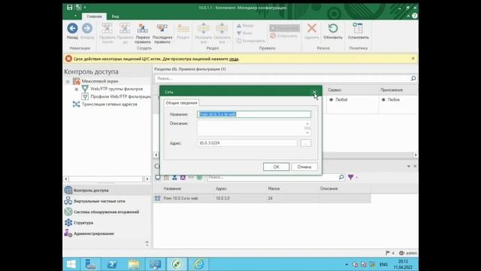Install policy with Установить icon
The height and width of the screenshot is (271, 481).
tap(358, 29)
